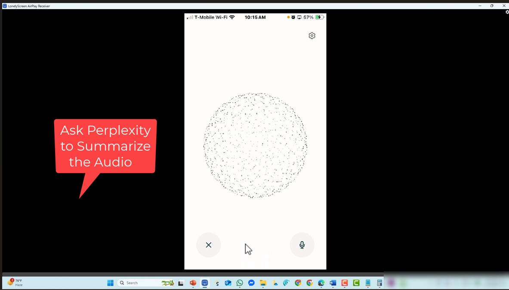Screen dimensions: 509x290
Task: Click the 57% battery percentage
Action: 308,17
